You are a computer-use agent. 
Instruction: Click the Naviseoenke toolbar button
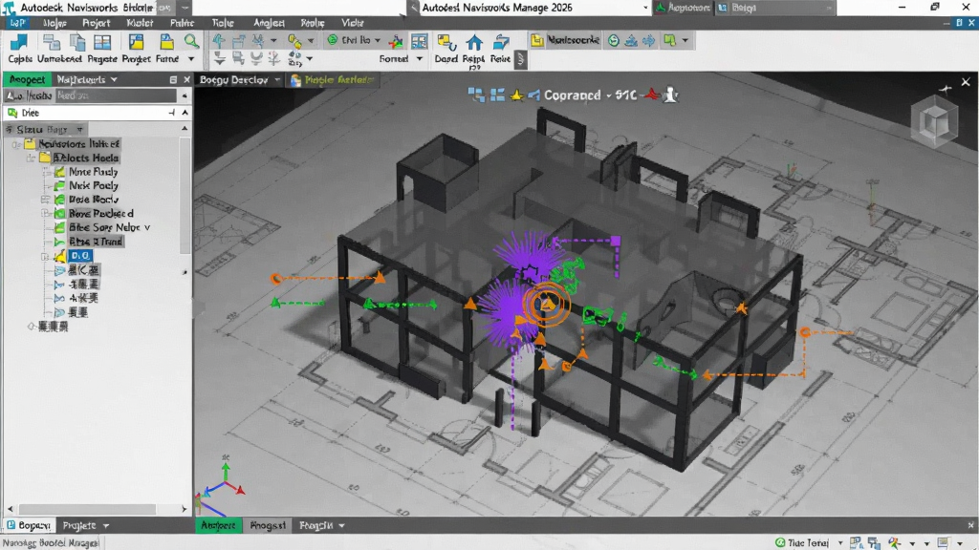click(565, 40)
